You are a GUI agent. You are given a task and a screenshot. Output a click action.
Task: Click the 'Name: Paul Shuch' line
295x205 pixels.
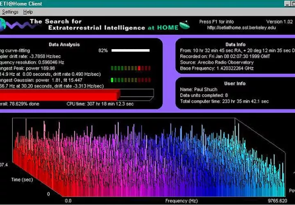click(x=198, y=89)
